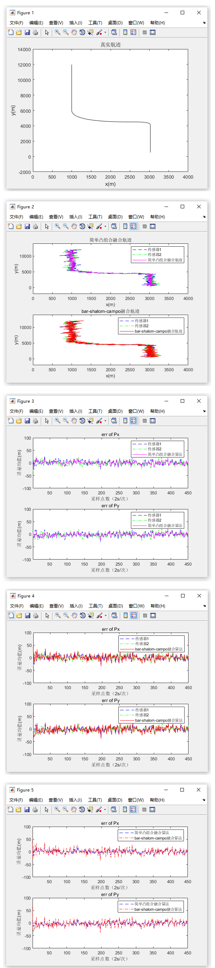Click Link Plot icon in Figure 2
The width and height of the screenshot is (215, 968).
[x=114, y=227]
